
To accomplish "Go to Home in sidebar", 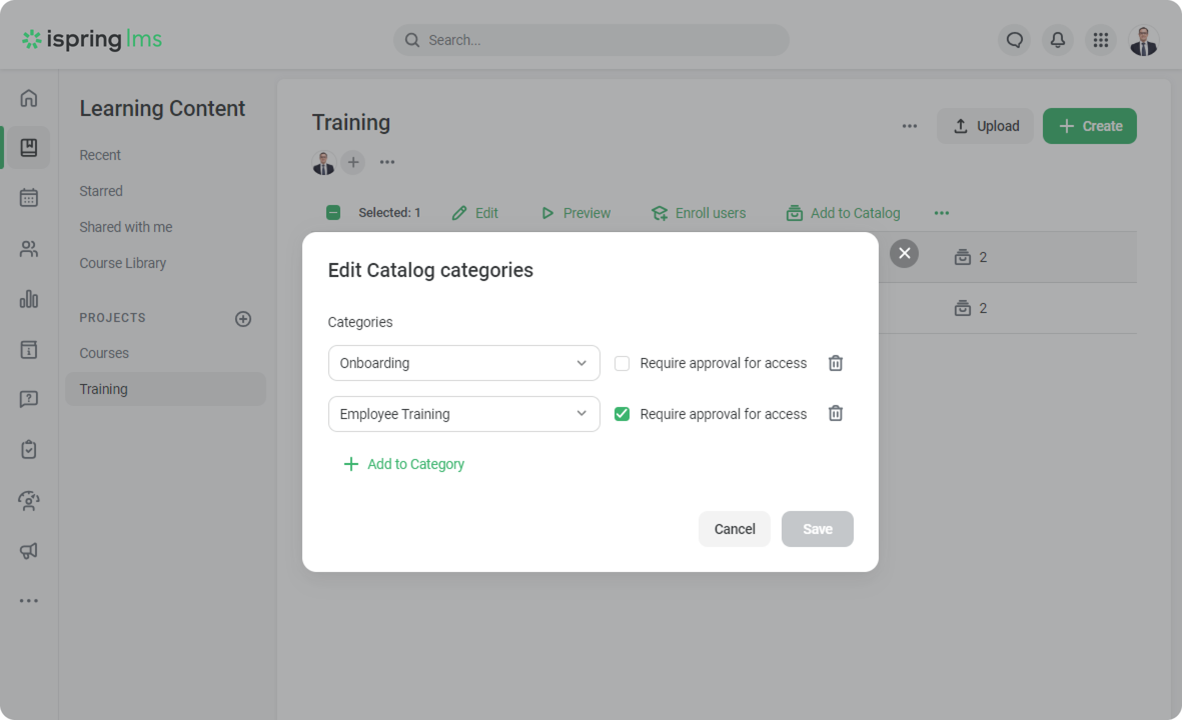I will click(29, 98).
